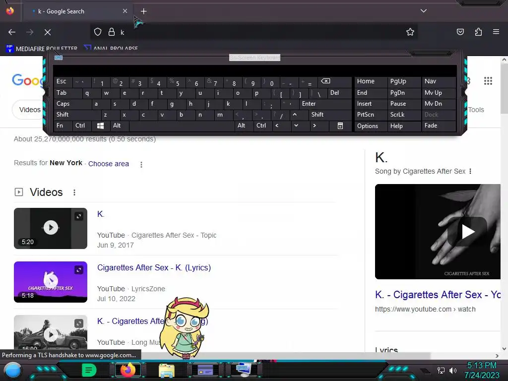Image resolution: width=508 pixels, height=381 pixels.
Task: Toggle the Caps key on on-screen keyboard
Action: click(72, 104)
